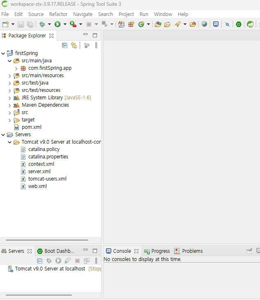Select Tomcat v9.0 Server in Servers view

51,269
